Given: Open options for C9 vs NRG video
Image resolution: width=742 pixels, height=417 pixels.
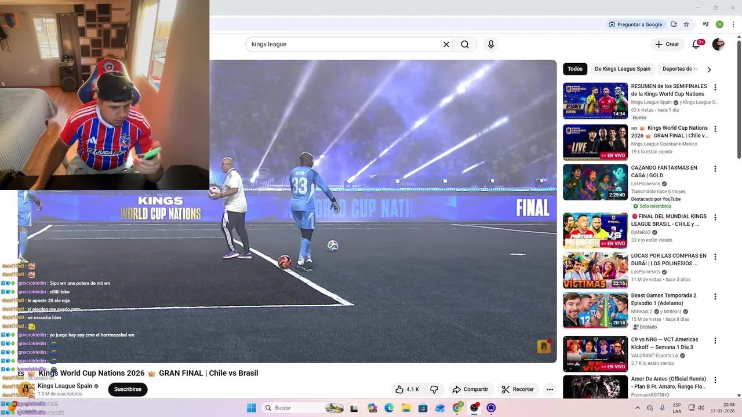Looking at the screenshot, I should pos(715,341).
